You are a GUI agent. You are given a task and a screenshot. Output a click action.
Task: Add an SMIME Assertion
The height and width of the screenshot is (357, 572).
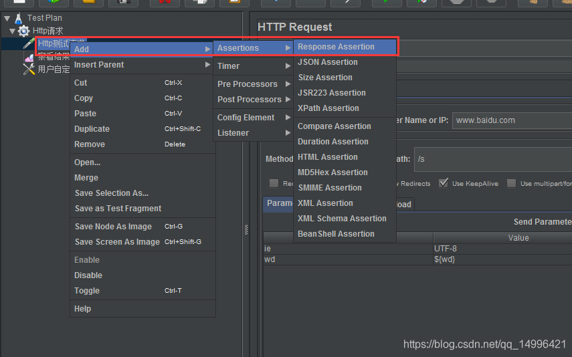click(x=345, y=187)
